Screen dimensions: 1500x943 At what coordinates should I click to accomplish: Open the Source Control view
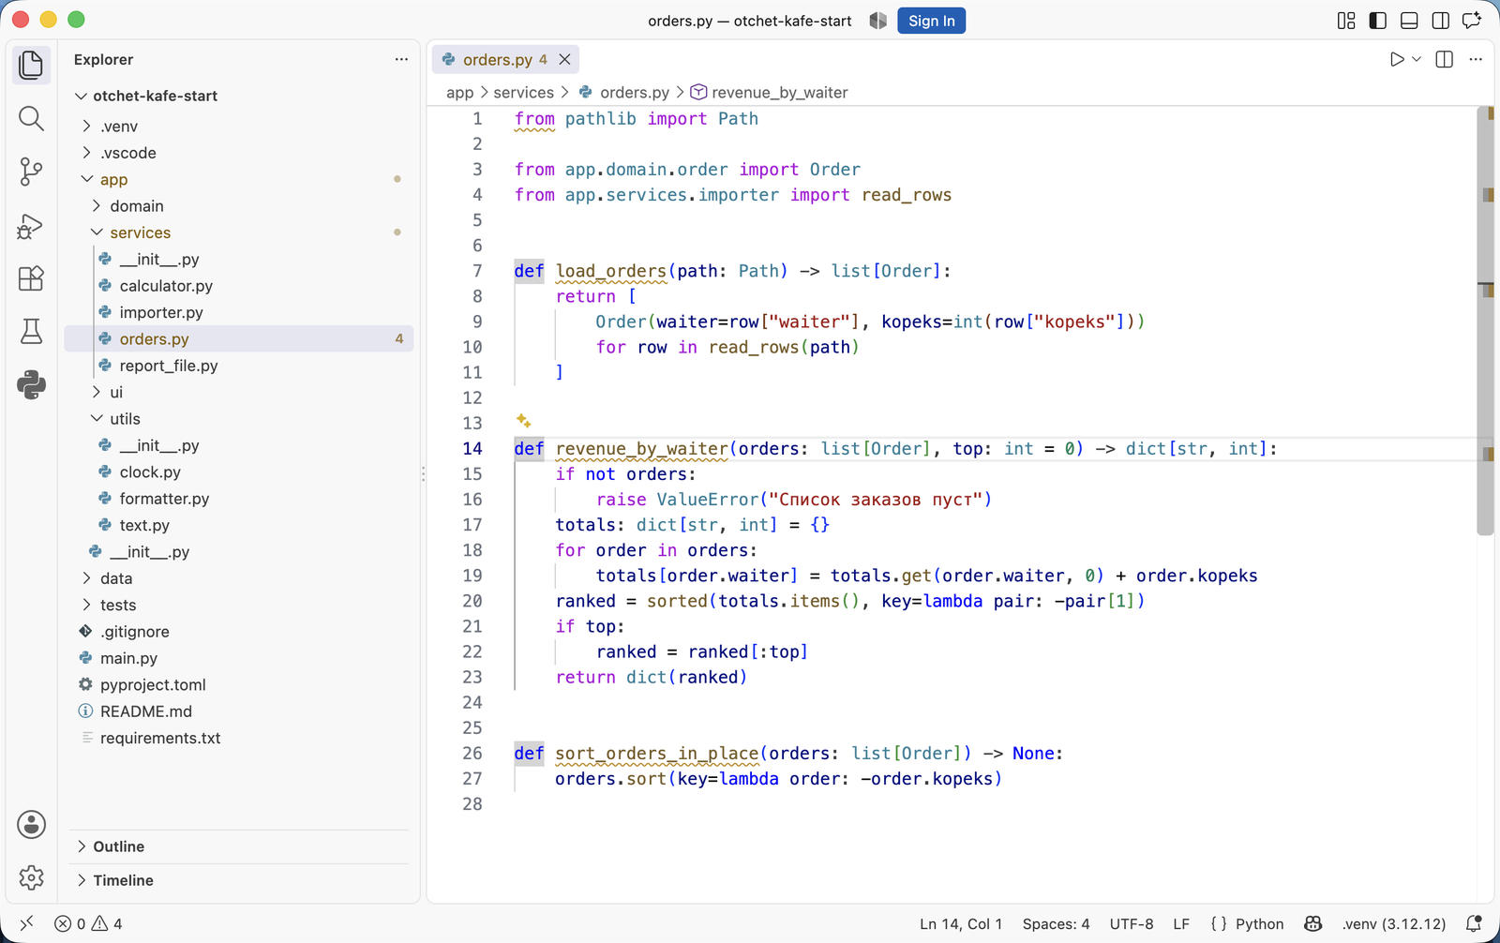point(31,172)
